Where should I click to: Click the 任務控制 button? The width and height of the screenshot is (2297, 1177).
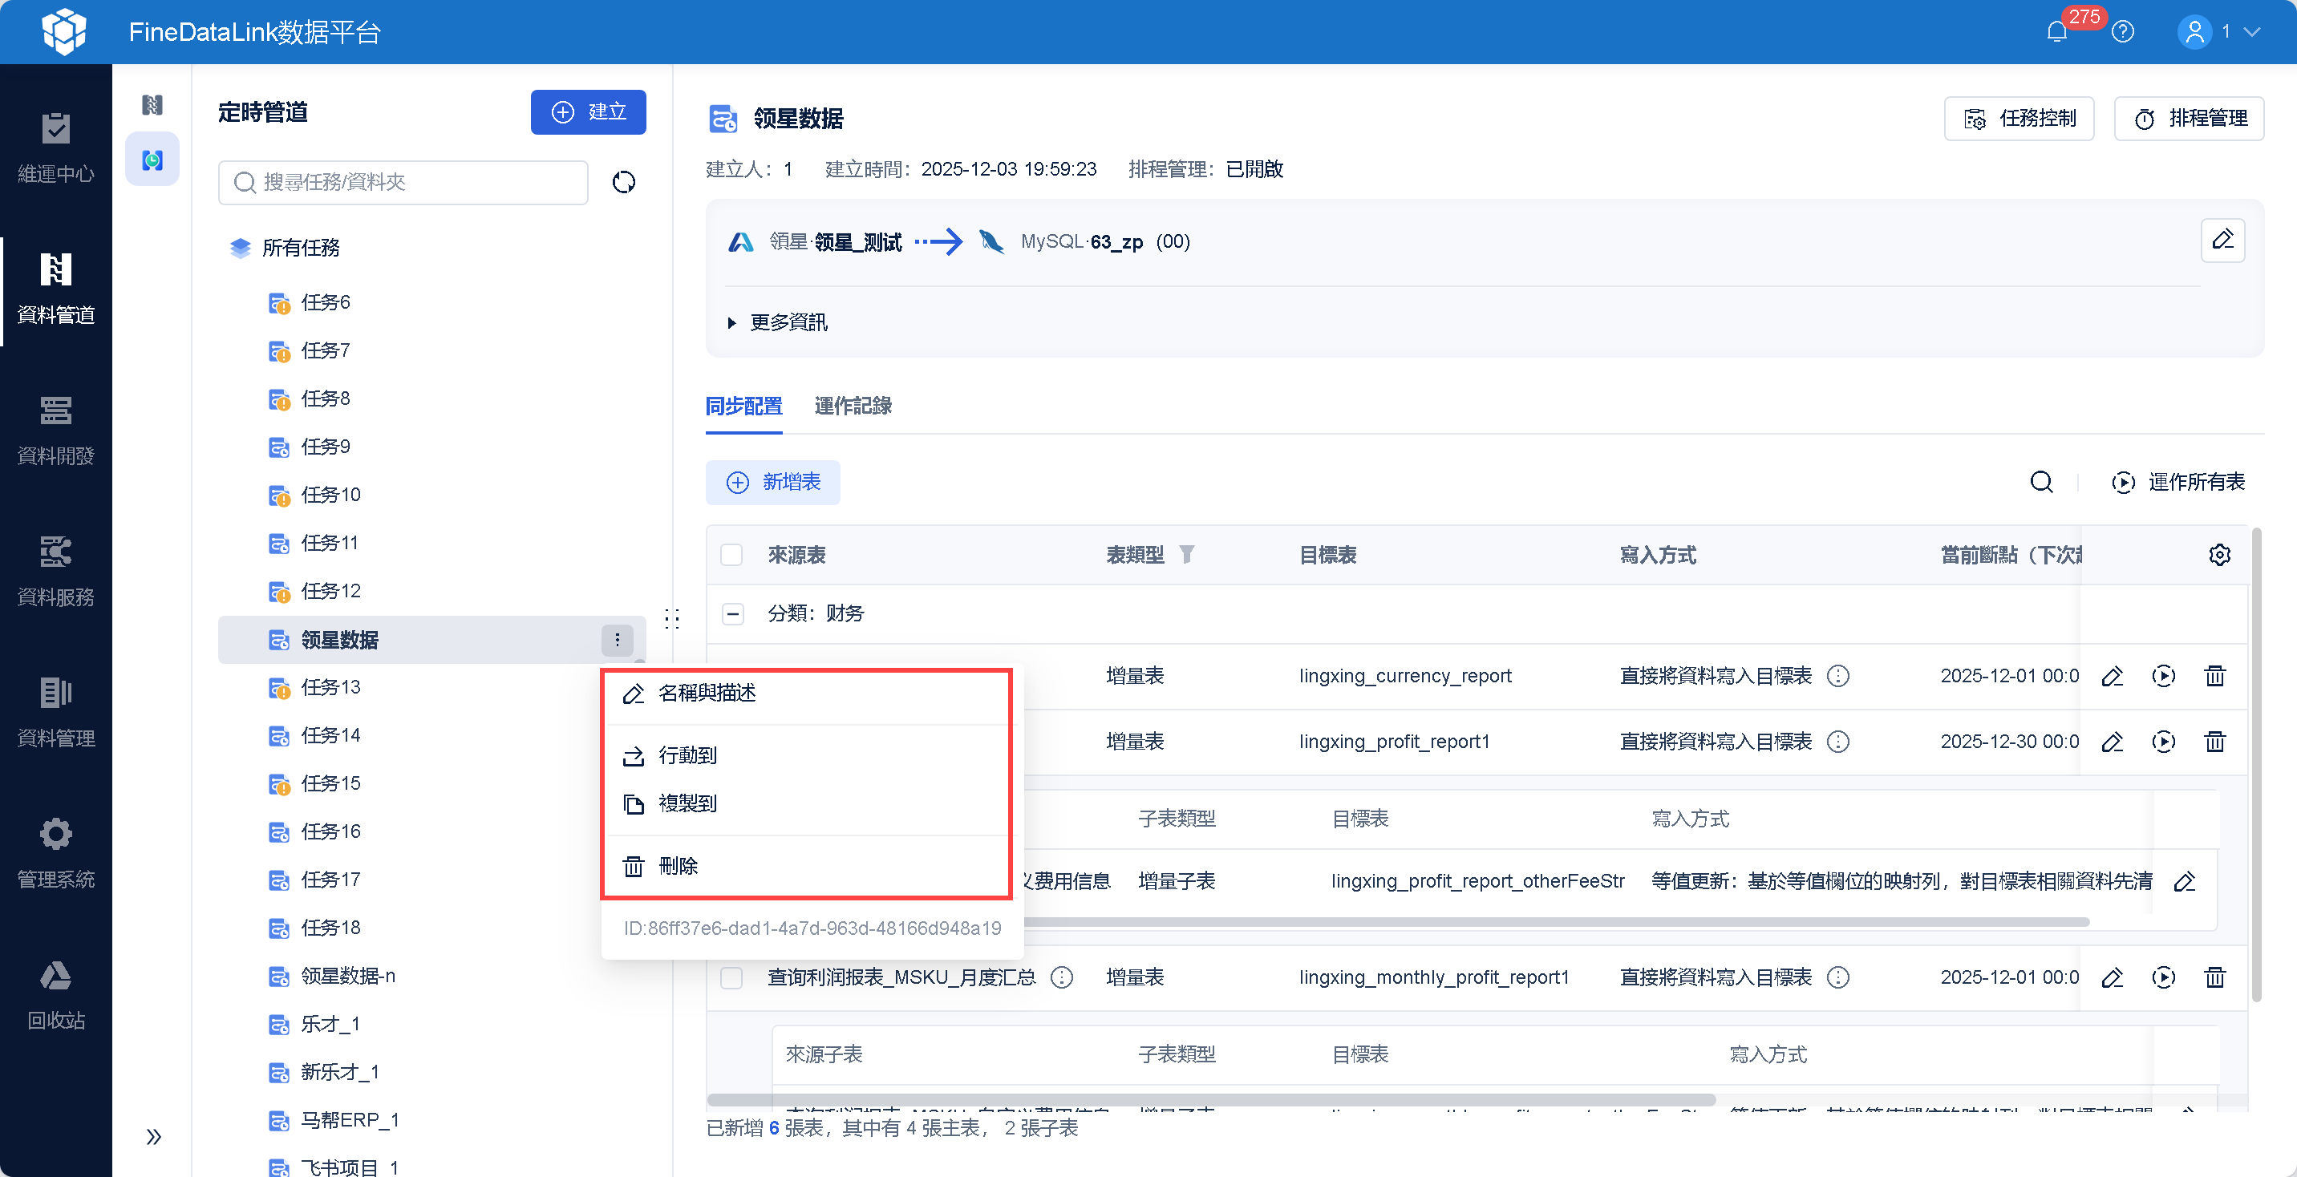pyautogui.click(x=2019, y=119)
